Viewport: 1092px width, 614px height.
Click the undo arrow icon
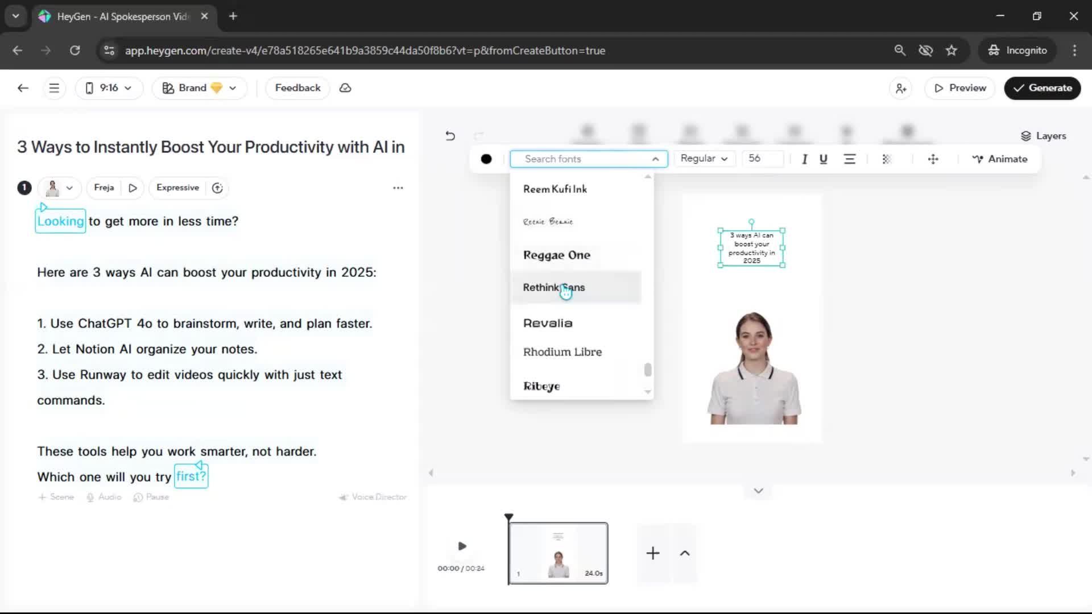[x=450, y=136]
